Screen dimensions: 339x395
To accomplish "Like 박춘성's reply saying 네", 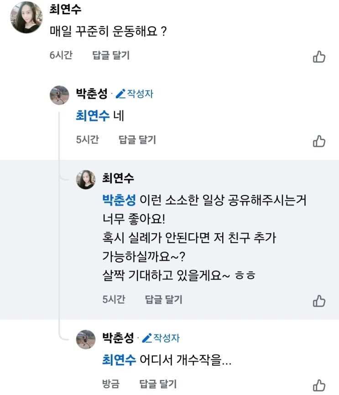I will pos(319,141).
